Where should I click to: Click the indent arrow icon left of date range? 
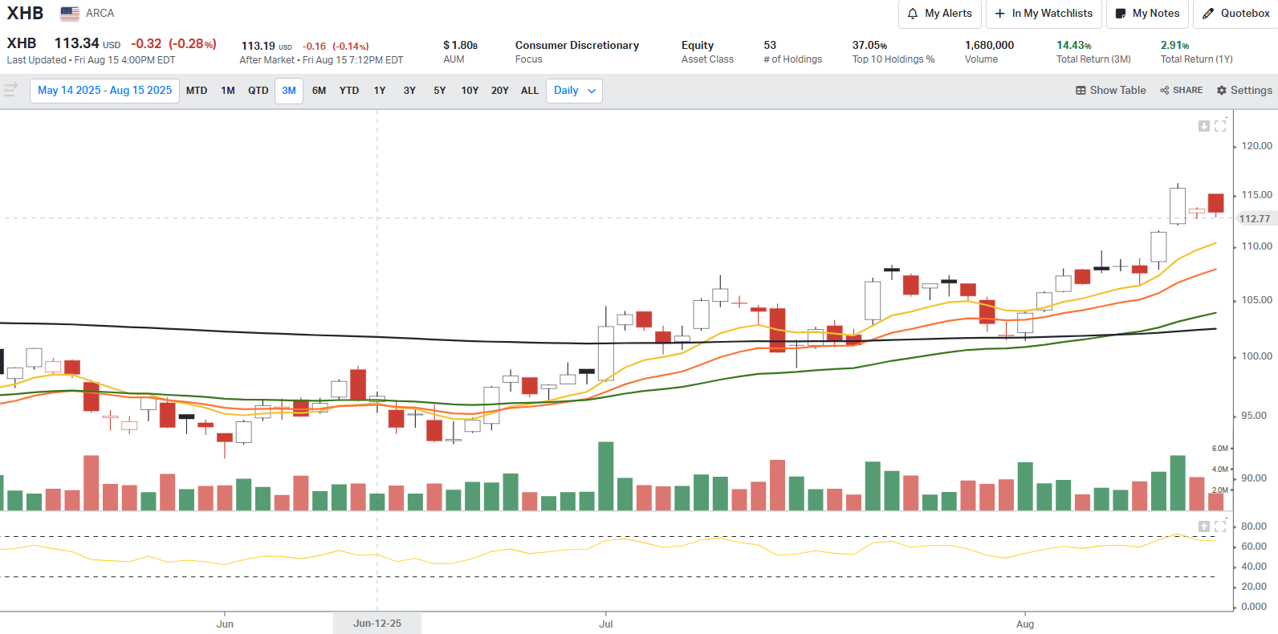point(10,90)
